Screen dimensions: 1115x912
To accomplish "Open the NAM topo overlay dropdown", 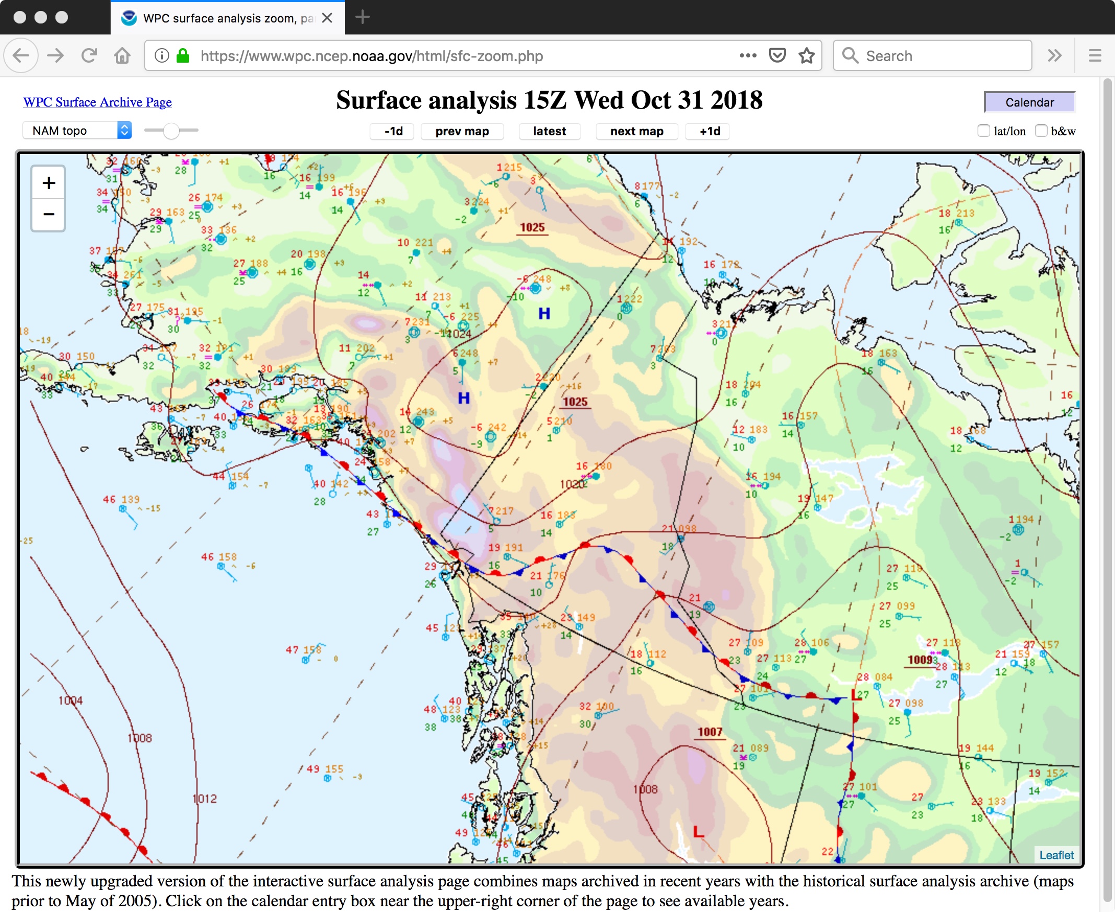I will click(77, 130).
